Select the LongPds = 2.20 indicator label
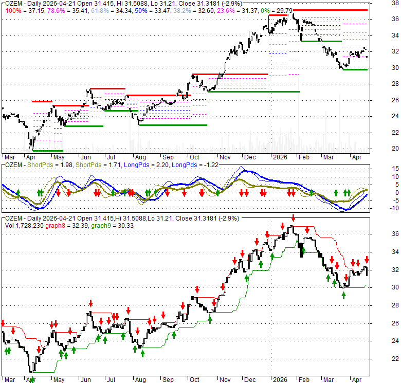This screenshot has width=401, height=383. click(x=146, y=165)
